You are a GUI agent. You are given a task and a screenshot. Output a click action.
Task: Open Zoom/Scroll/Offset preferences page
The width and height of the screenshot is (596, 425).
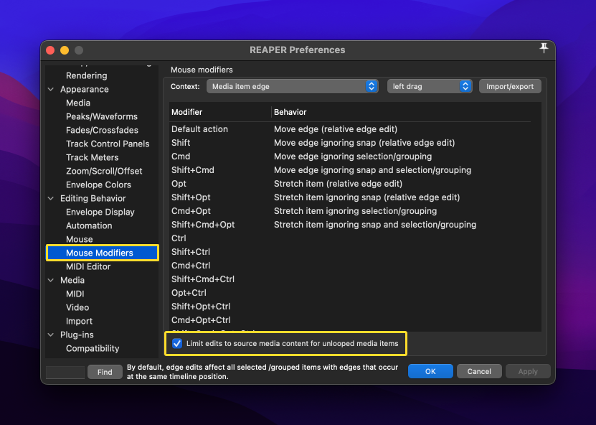[104, 171]
